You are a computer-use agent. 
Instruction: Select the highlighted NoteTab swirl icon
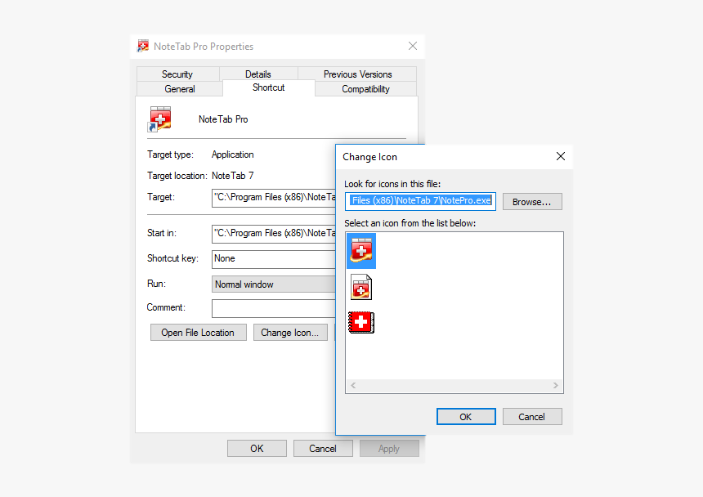tap(361, 250)
